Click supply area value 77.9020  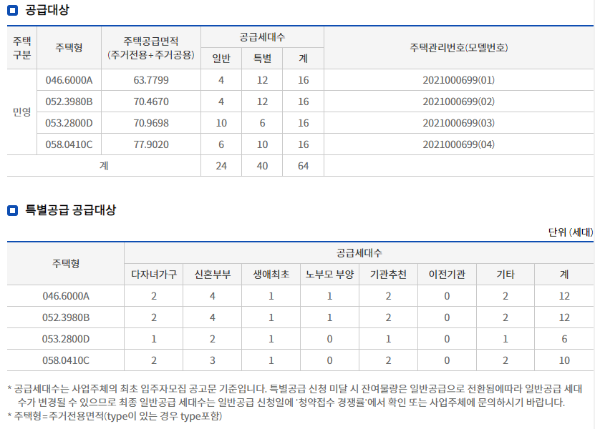[151, 144]
